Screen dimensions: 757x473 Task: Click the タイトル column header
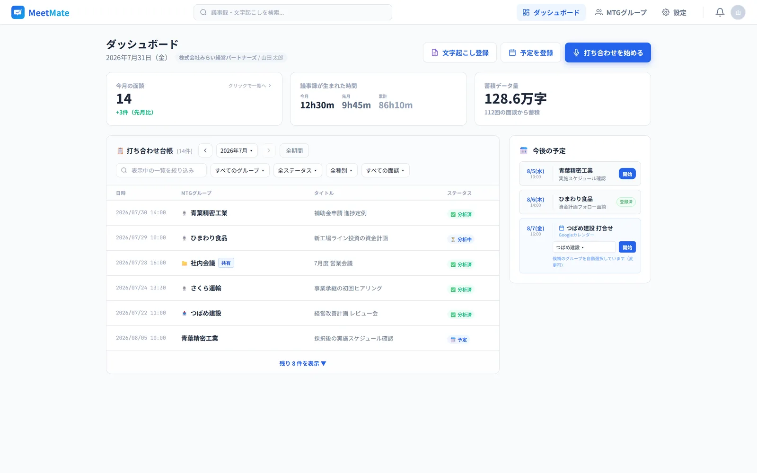324,193
